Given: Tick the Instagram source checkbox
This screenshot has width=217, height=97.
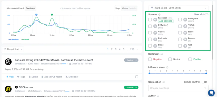Looking at the screenshot, I should click(180, 20).
